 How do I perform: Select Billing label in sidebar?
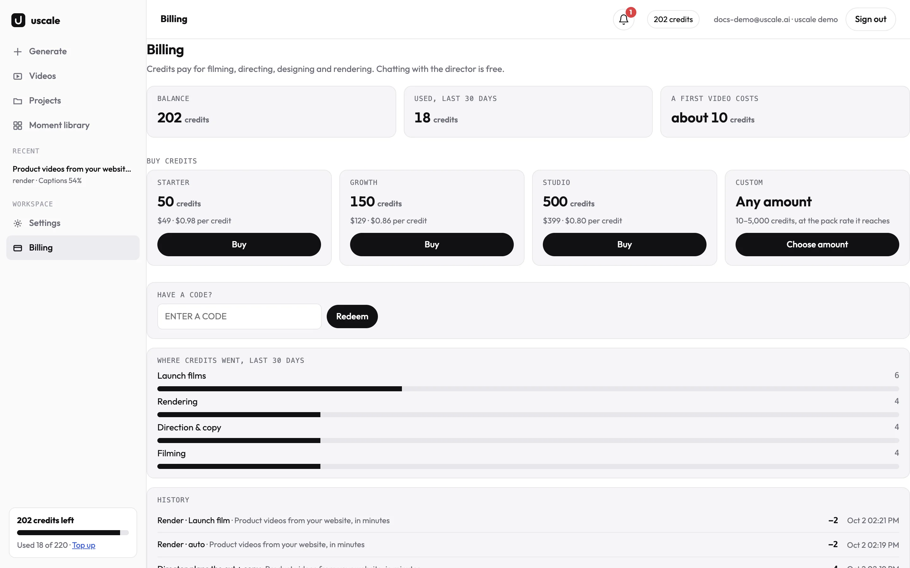click(41, 248)
